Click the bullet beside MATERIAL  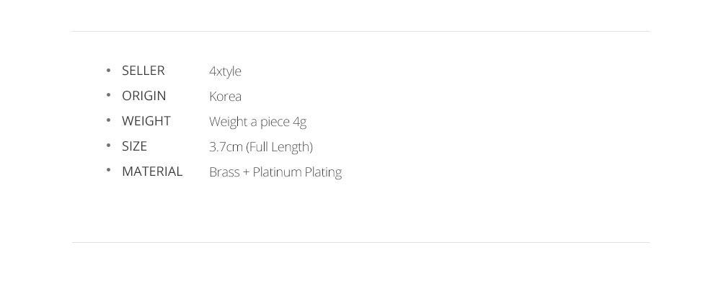point(109,170)
